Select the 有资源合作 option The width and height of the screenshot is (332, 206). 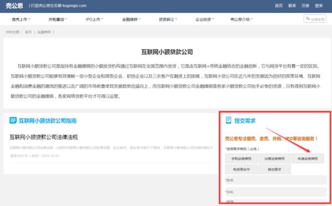(x=241, y=169)
